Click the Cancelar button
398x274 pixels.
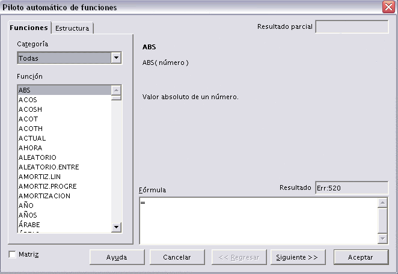(177, 257)
